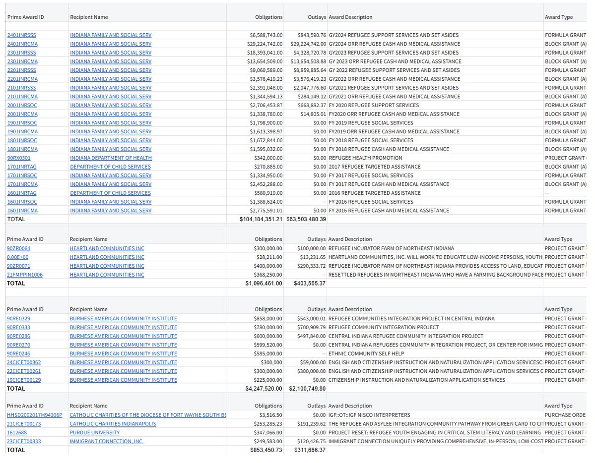
Task: Open award ID 90RE0286 link
Action: (x=18, y=336)
